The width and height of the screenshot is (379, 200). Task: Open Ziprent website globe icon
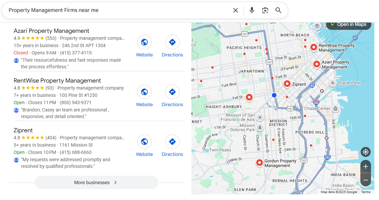[144, 142]
